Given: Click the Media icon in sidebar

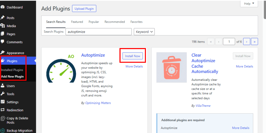Looking at the screenshot, I should click(x=2, y=26).
